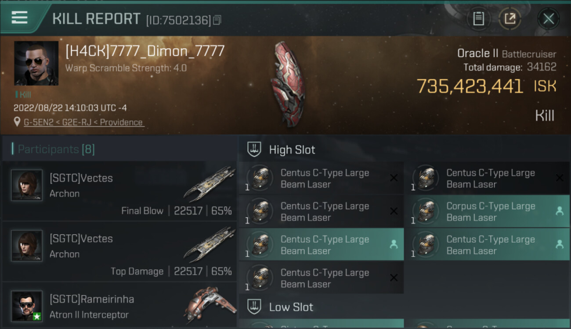The height and width of the screenshot is (329, 571).
Task: Open the clipboard notes icon
Action: click(478, 19)
